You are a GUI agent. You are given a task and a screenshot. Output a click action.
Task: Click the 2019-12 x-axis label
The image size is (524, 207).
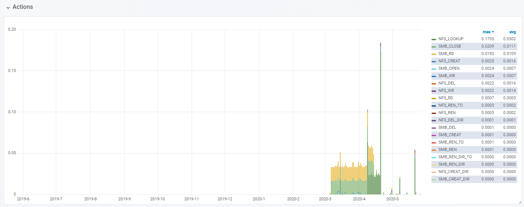tap(225, 199)
